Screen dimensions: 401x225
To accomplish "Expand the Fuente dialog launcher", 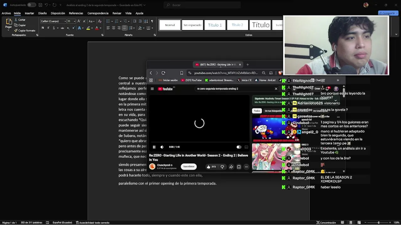I will pos(102,35).
